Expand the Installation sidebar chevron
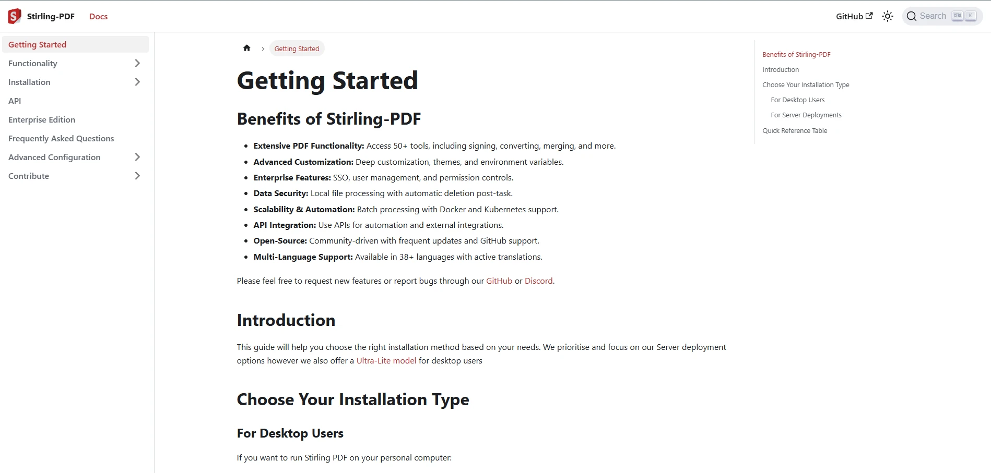This screenshot has height=473, width=991. tap(137, 82)
